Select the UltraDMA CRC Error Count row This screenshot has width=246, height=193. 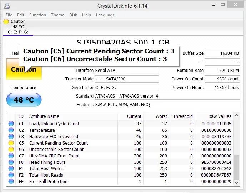[x=120, y=156]
